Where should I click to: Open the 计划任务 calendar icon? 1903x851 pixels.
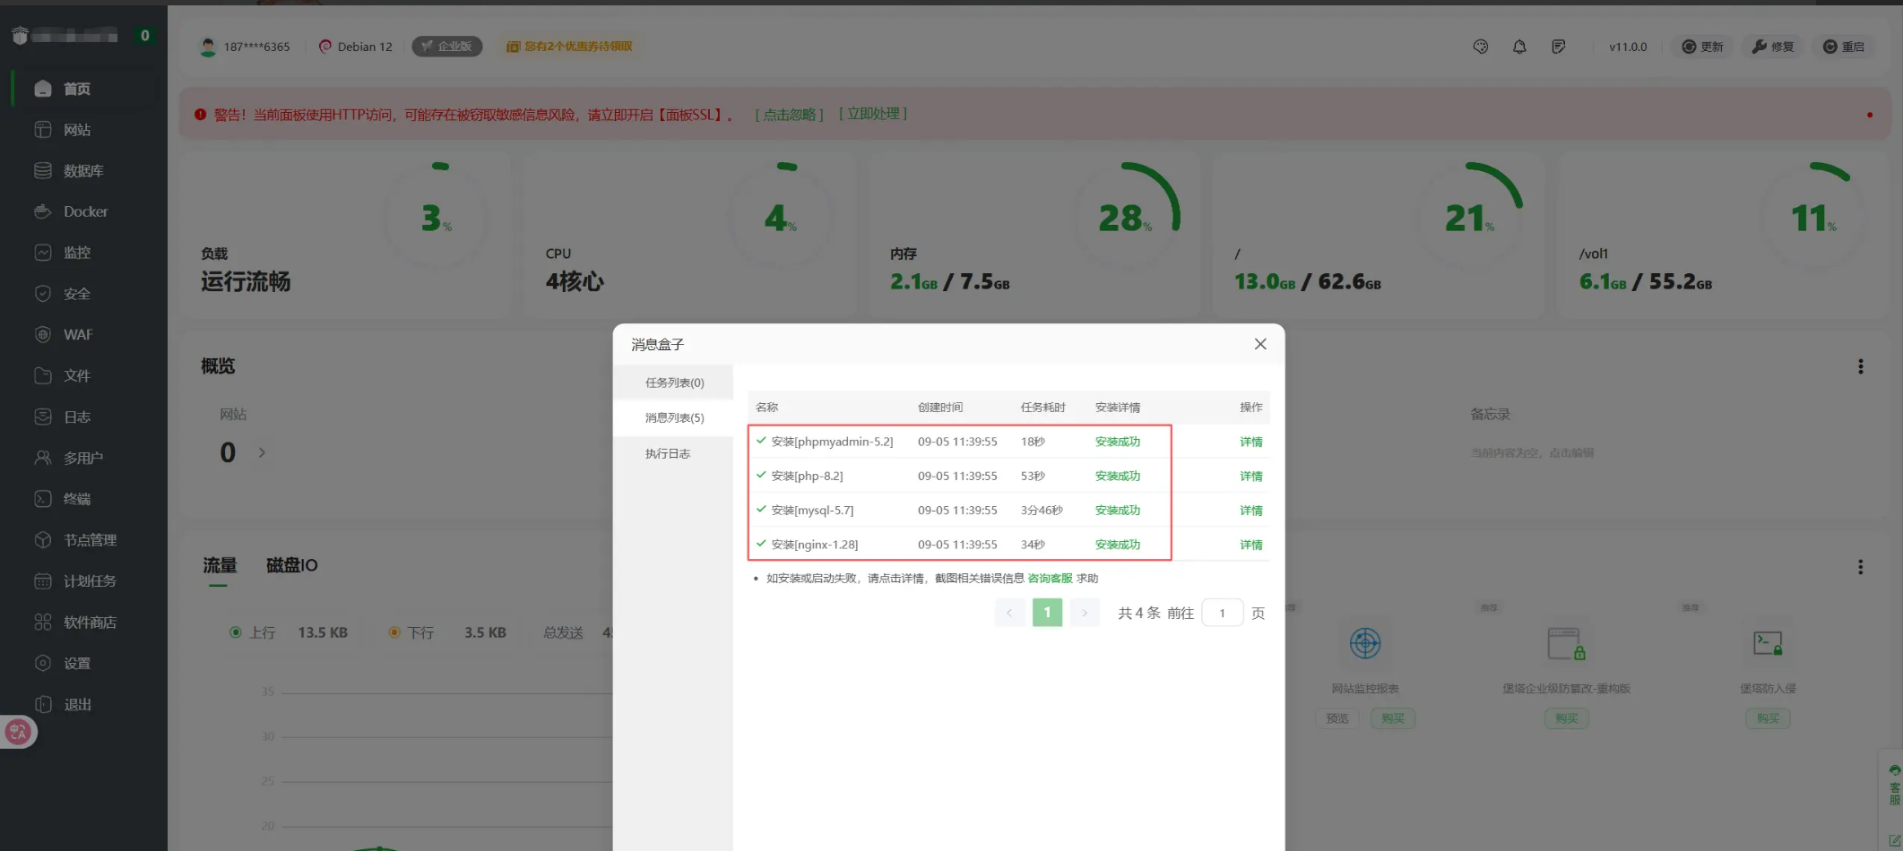(x=43, y=580)
